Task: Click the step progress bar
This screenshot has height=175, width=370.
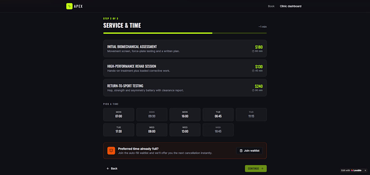Action: tap(185, 33)
